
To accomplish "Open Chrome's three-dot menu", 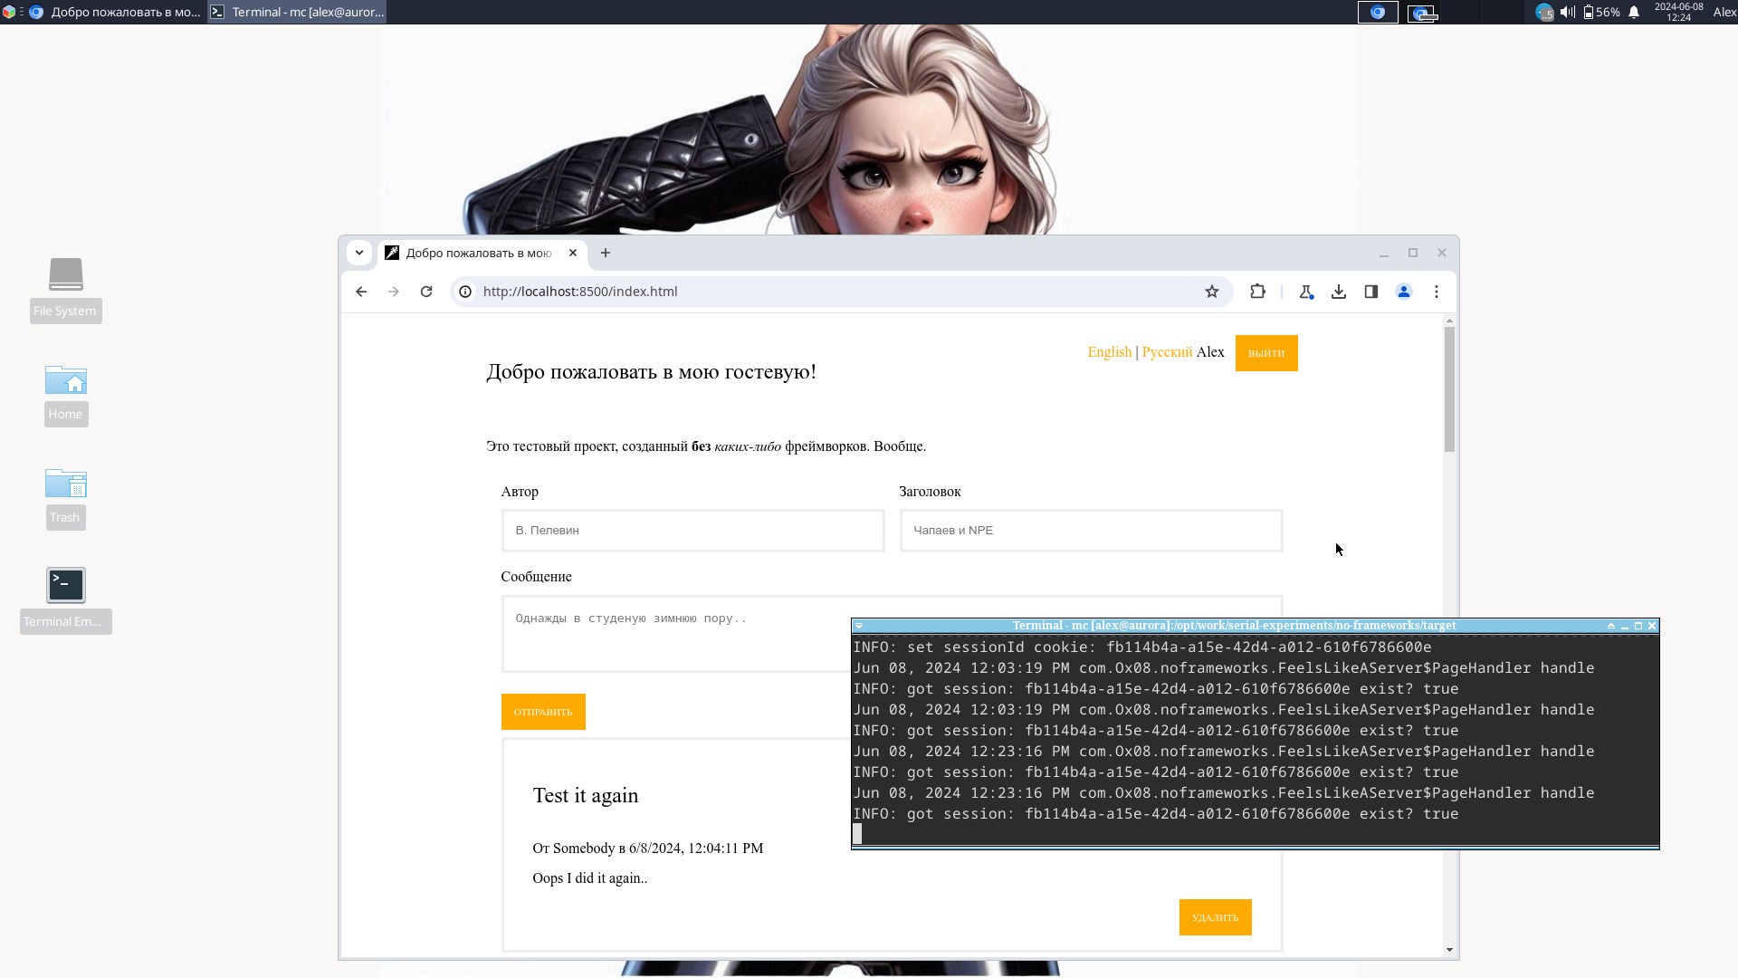I will pos(1437,292).
